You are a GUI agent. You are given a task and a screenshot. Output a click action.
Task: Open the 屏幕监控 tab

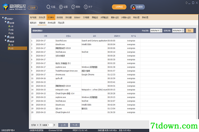[x=95, y=17]
